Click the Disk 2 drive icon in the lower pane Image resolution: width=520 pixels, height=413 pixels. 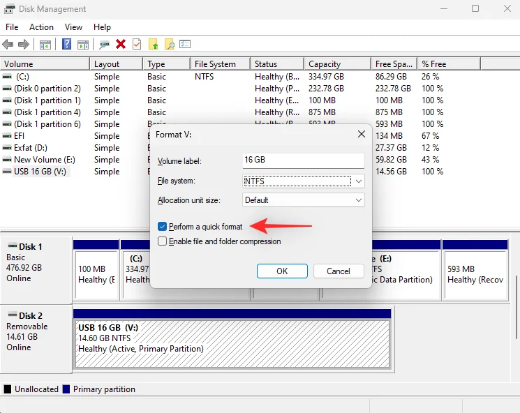pyautogui.click(x=13, y=314)
